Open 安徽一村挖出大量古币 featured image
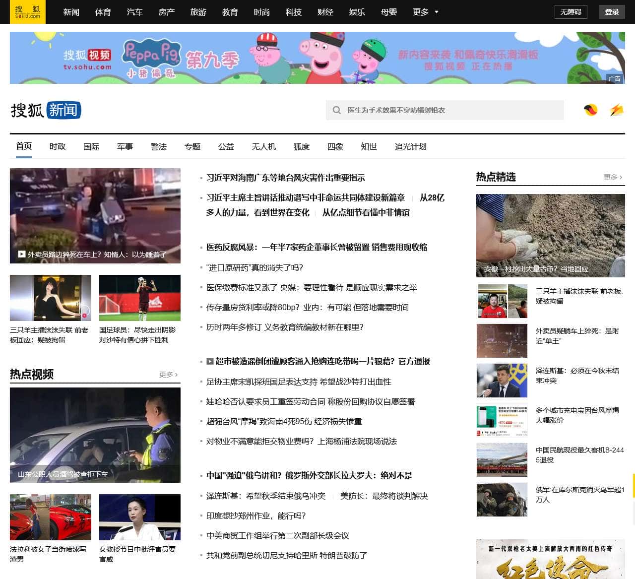Screen dimensions: 635x579 click(x=551, y=236)
